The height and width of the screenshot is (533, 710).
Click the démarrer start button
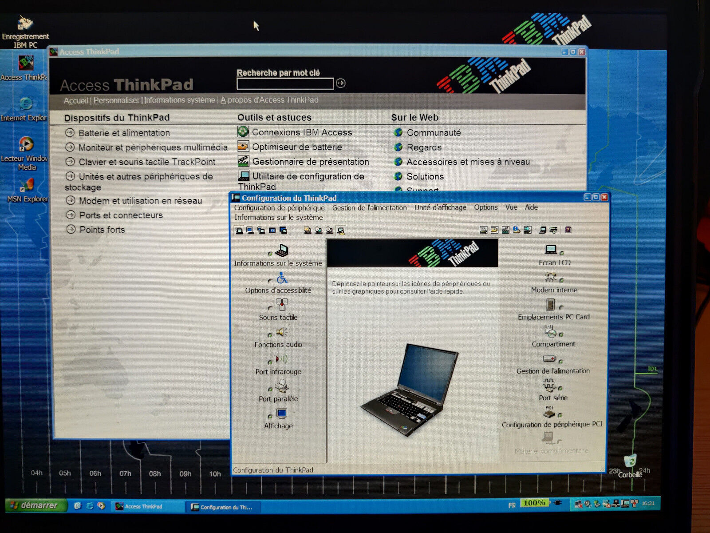36,505
